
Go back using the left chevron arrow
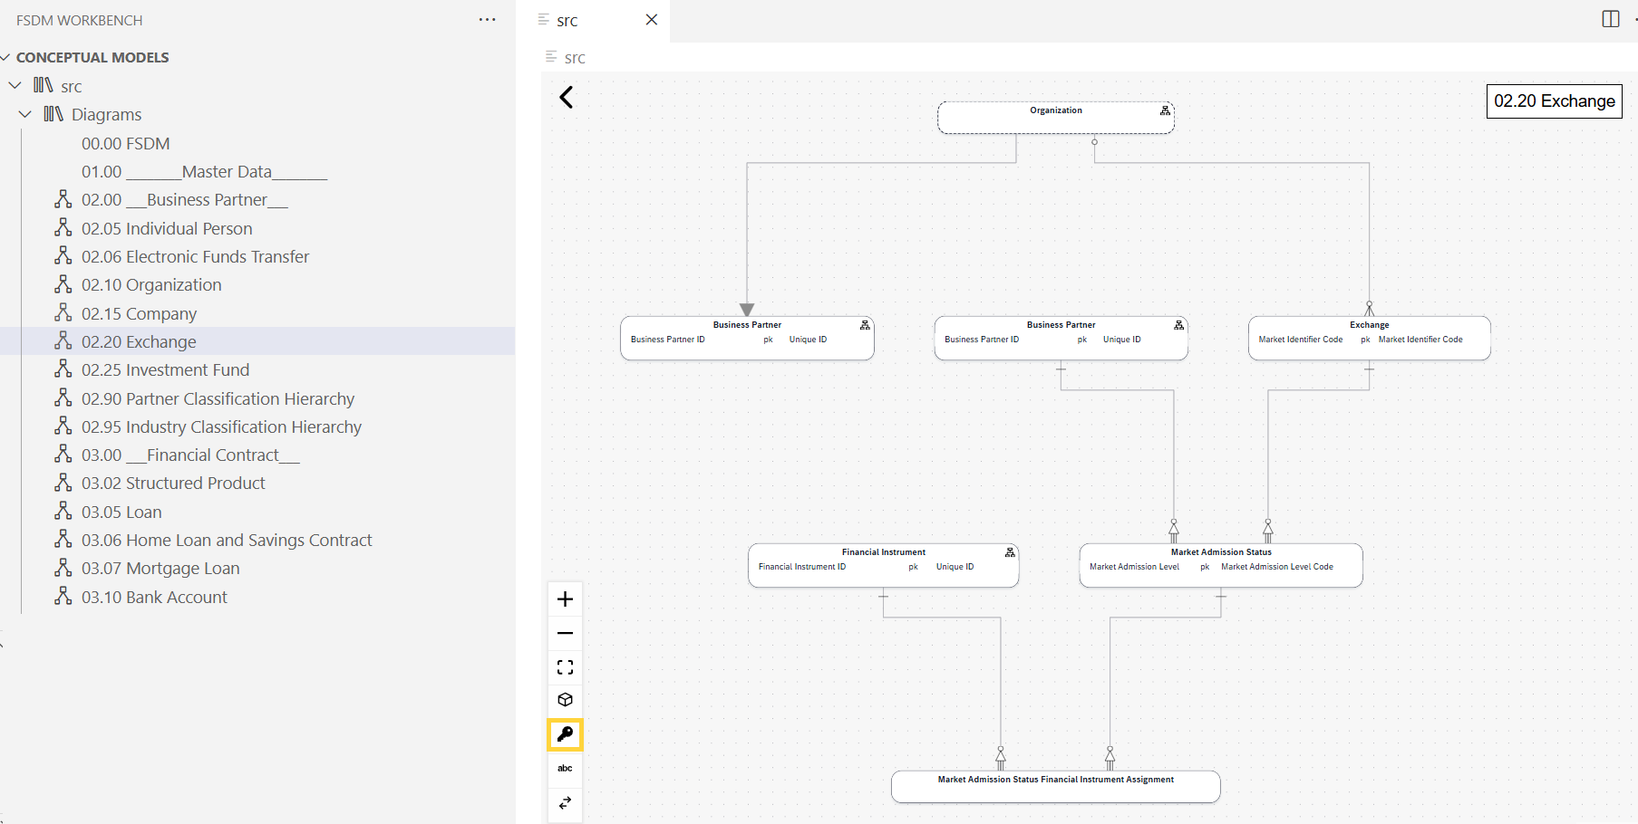coord(567,98)
